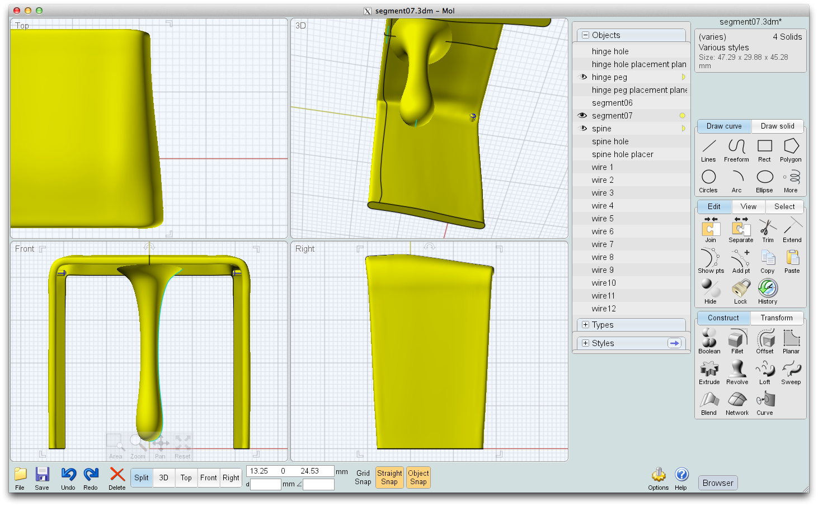818x506 pixels.
Task: Use the Separate tool
Action: tap(741, 230)
